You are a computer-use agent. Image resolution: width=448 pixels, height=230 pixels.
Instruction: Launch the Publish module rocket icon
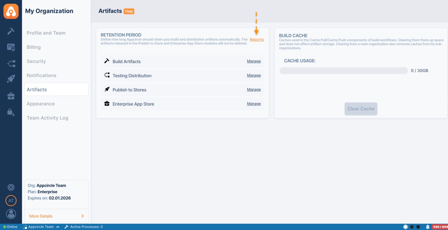pos(11,78)
